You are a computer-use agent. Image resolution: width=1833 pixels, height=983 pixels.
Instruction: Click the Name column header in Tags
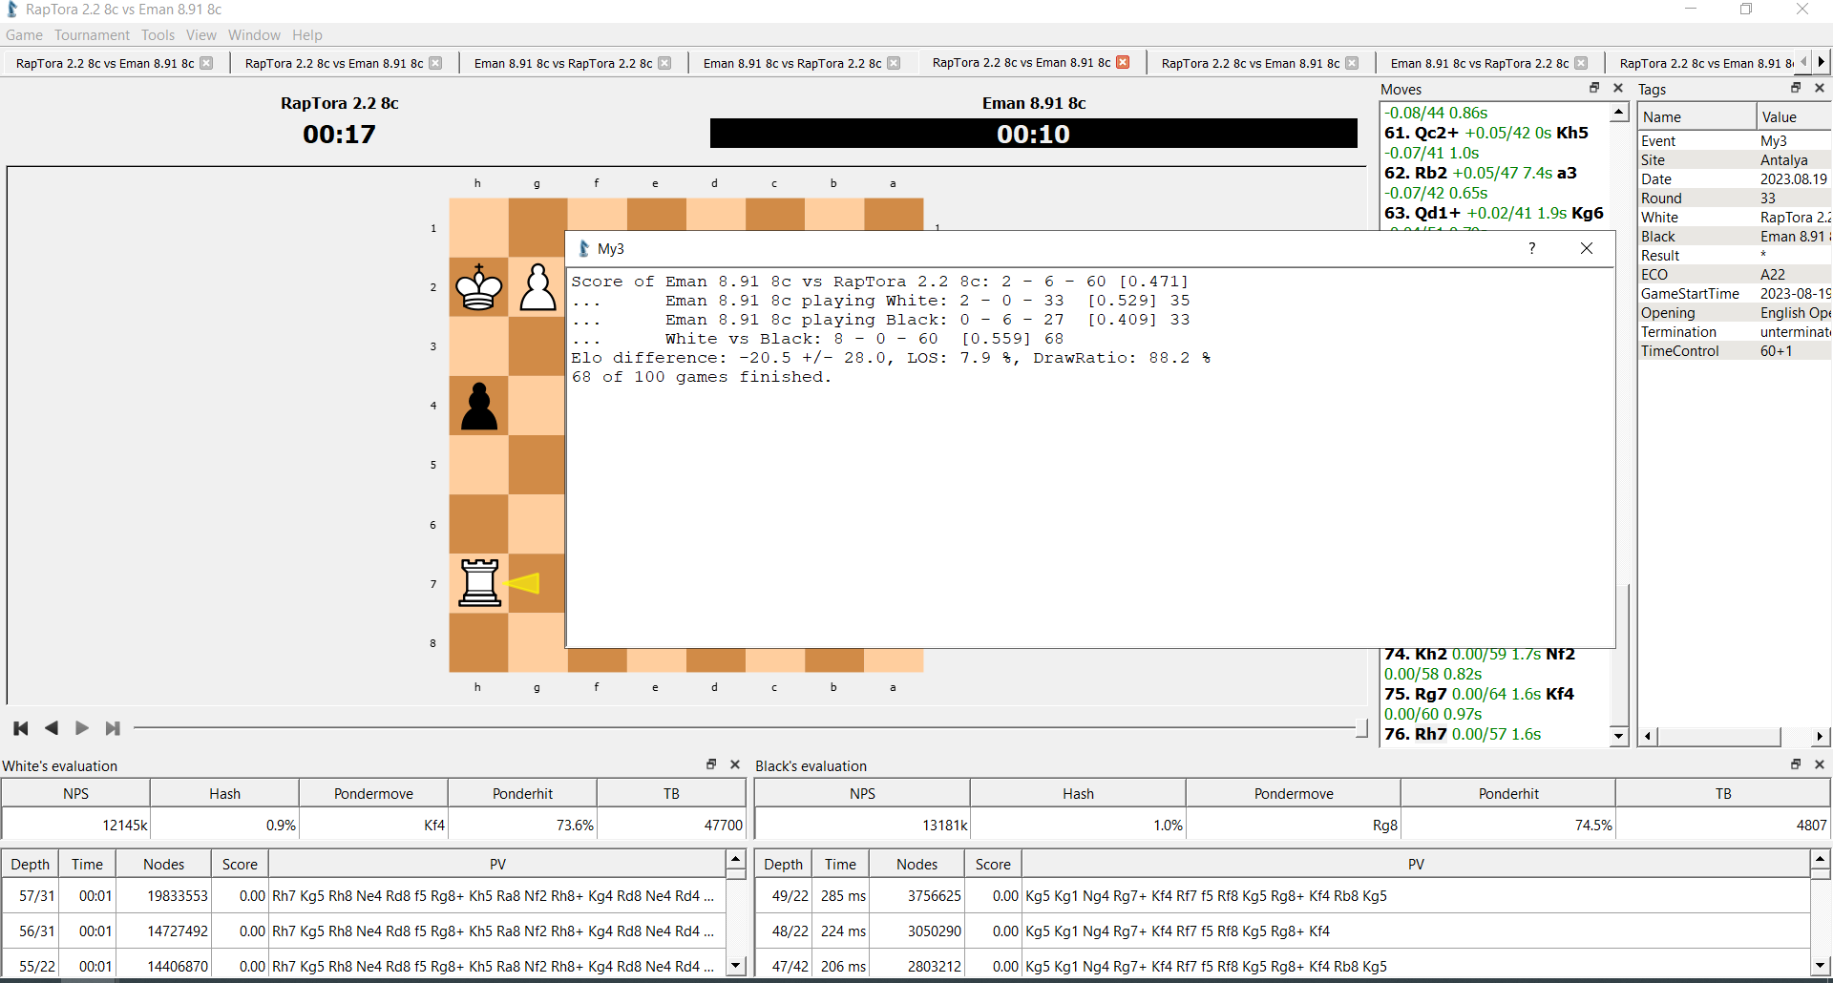pyautogui.click(x=1696, y=116)
